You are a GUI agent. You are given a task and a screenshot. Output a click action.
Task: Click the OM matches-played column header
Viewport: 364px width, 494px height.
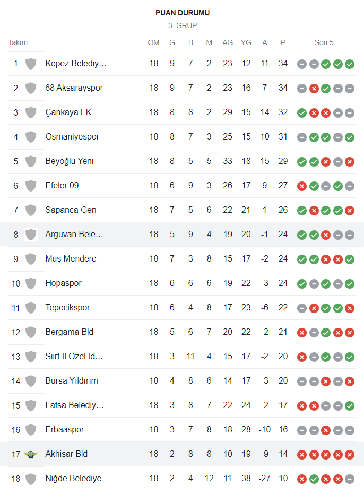[153, 42]
